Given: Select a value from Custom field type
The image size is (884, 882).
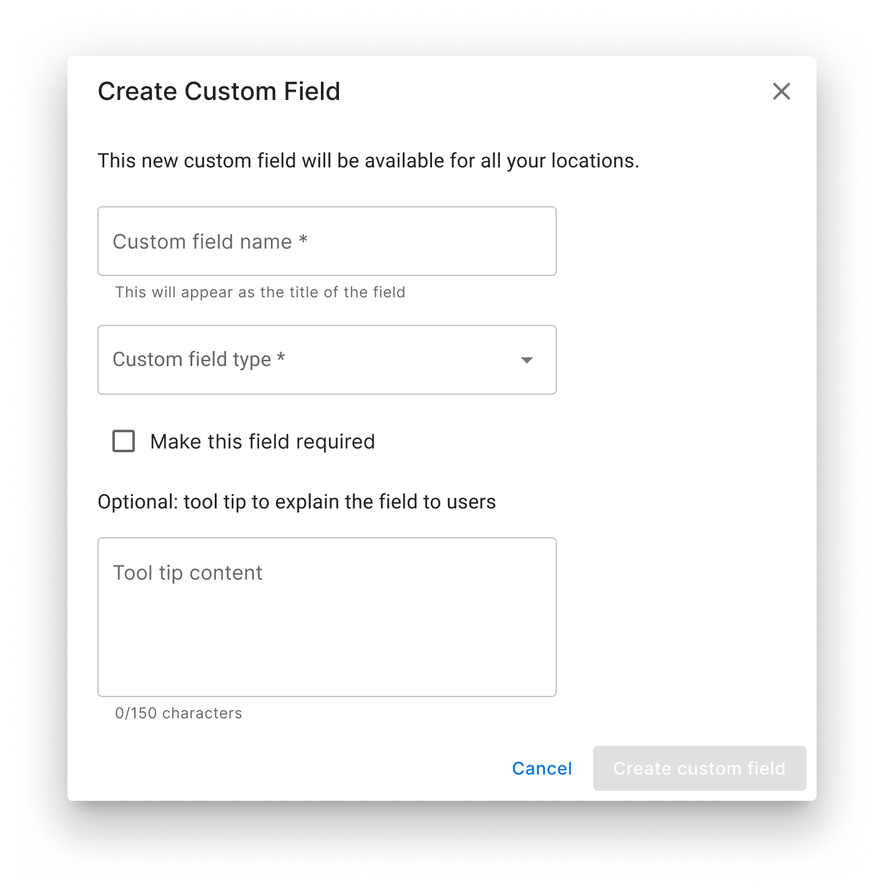Looking at the screenshot, I should tap(327, 360).
